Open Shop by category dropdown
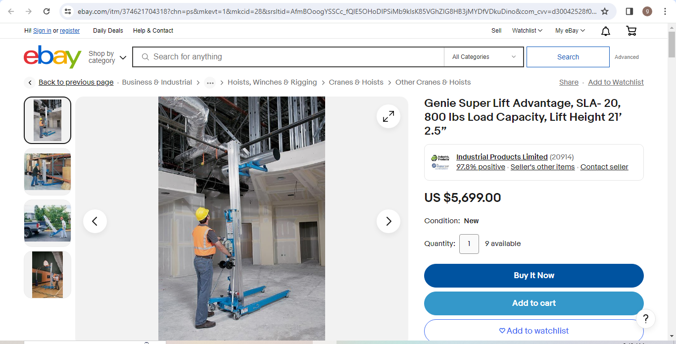This screenshot has height=344, width=676. (107, 57)
